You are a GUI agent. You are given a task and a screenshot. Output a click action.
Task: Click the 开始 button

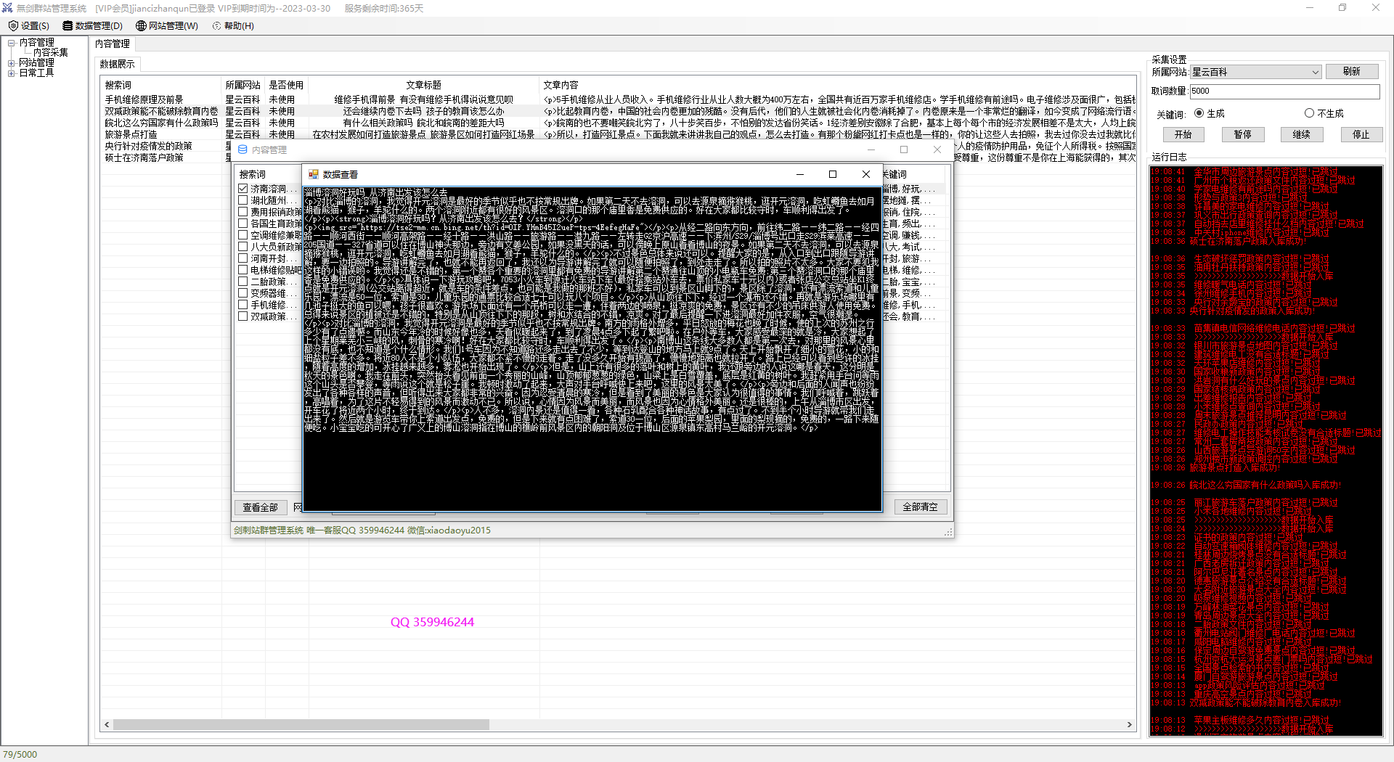point(1183,134)
